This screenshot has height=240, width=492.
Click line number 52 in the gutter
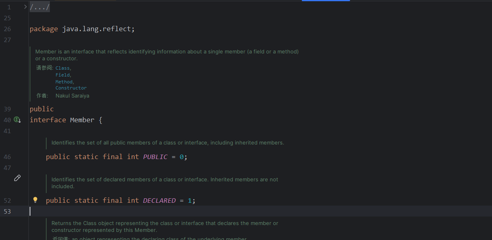pos(7,200)
